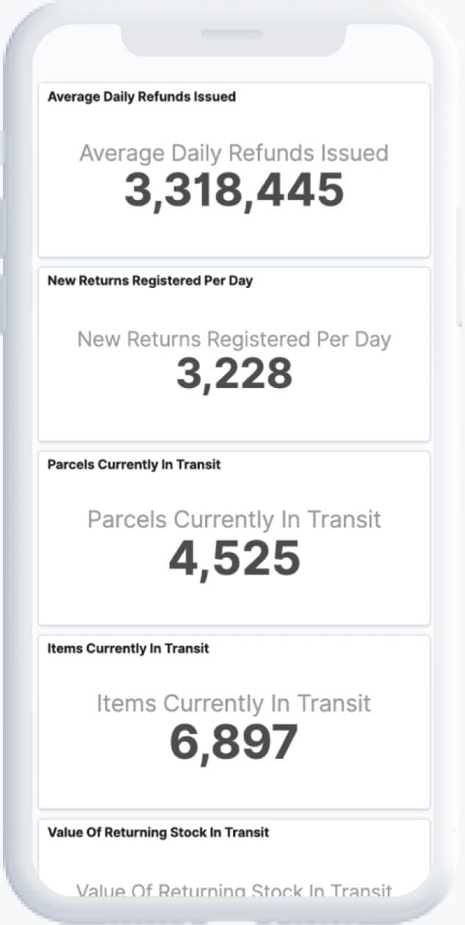The height and width of the screenshot is (925, 465).
Task: Click the parcels count 4,525
Action: coord(234,558)
